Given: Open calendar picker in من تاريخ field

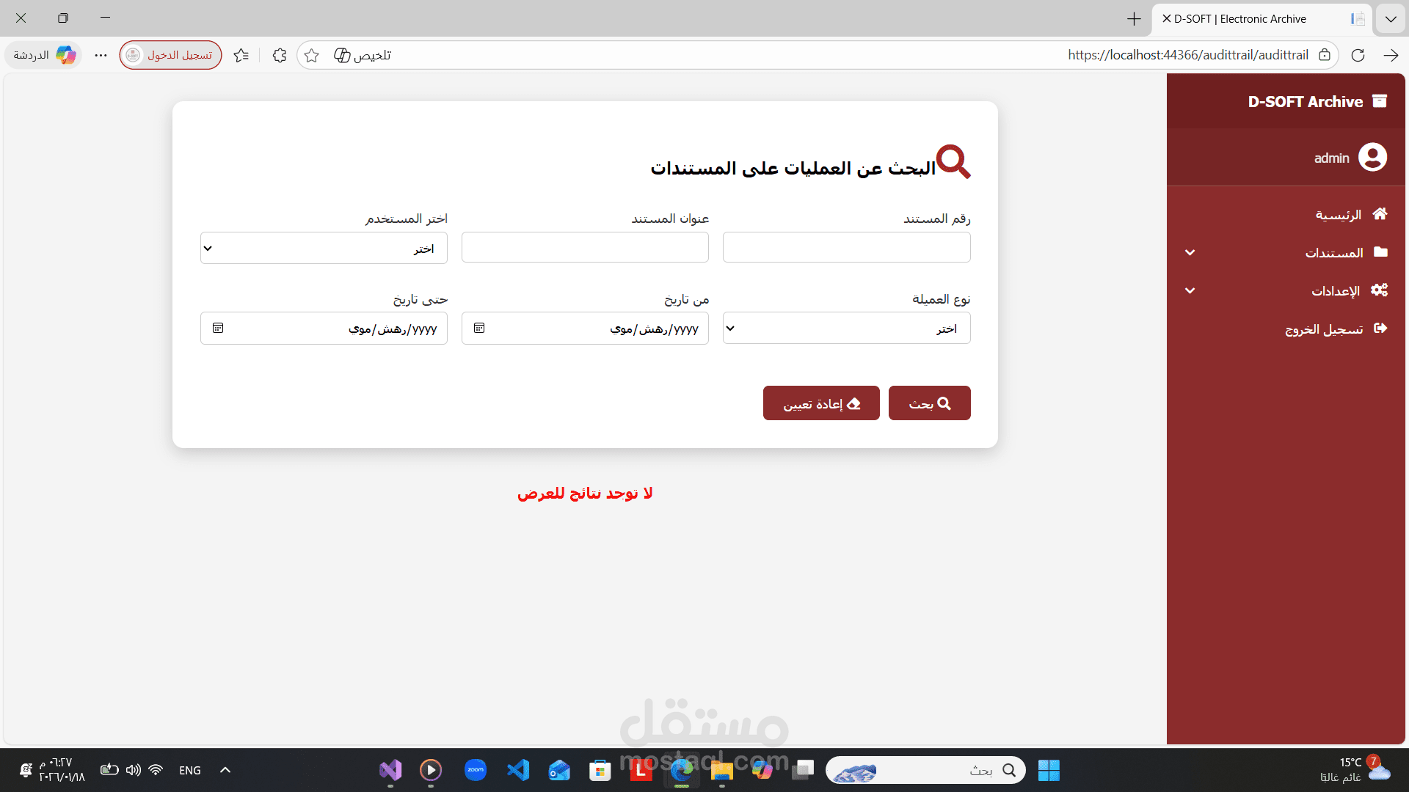Looking at the screenshot, I should (479, 328).
